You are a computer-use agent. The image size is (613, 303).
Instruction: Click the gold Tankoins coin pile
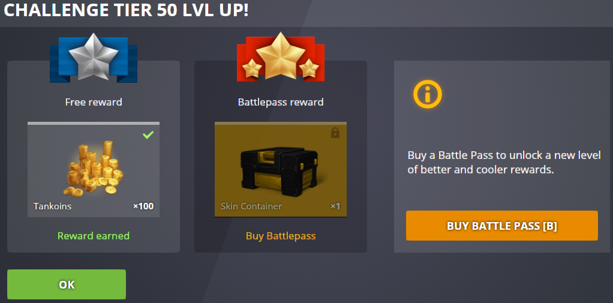pos(94,169)
